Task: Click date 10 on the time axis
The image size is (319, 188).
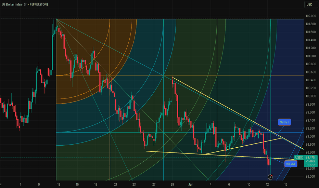Action: pos(249,185)
